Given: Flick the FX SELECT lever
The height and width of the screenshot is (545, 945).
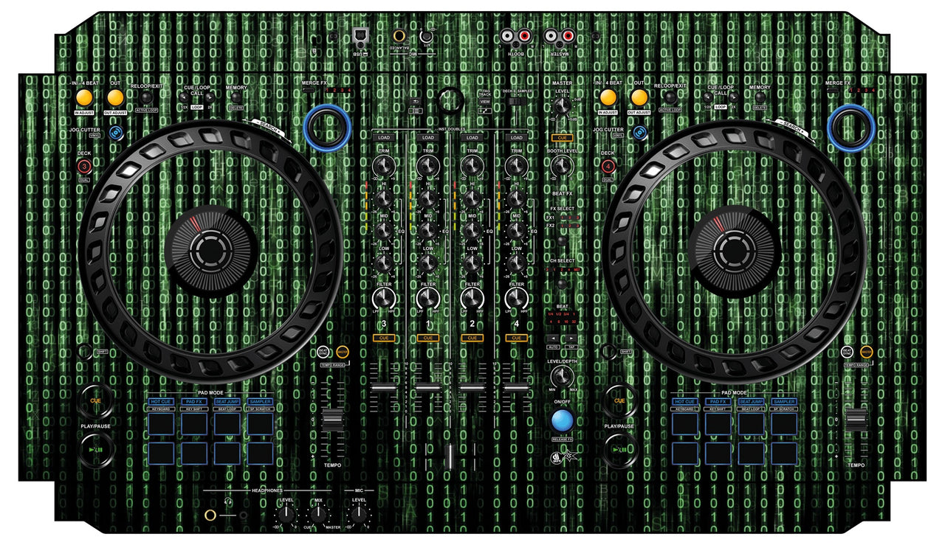Looking at the screenshot, I should point(562,240).
